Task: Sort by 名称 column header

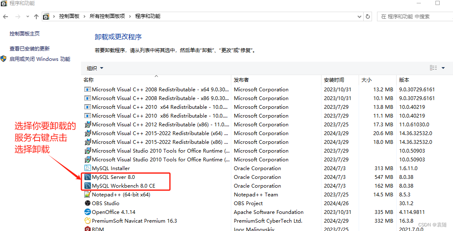Action: [x=157, y=80]
